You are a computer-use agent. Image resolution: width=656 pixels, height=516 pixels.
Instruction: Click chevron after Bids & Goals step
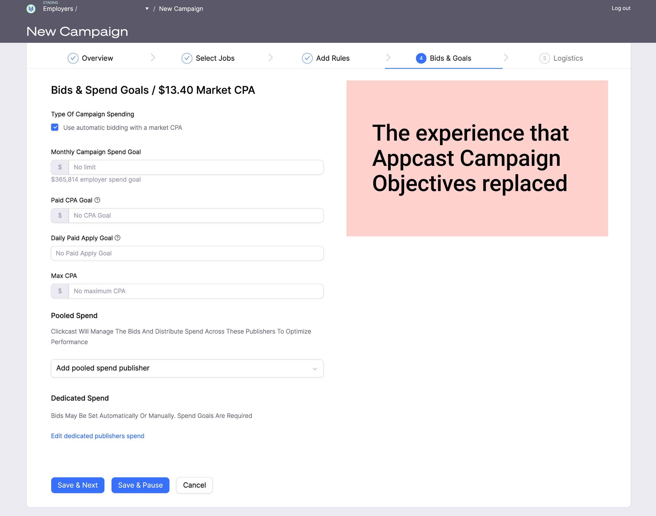[x=506, y=58]
